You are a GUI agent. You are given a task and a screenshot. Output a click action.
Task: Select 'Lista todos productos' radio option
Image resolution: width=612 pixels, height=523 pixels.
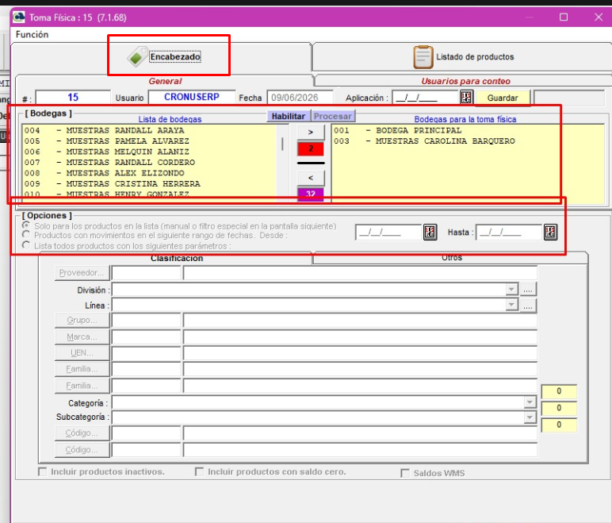[26, 245]
